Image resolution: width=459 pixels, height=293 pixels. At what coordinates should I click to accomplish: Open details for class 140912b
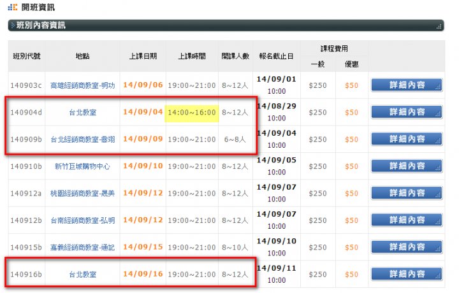(x=407, y=220)
